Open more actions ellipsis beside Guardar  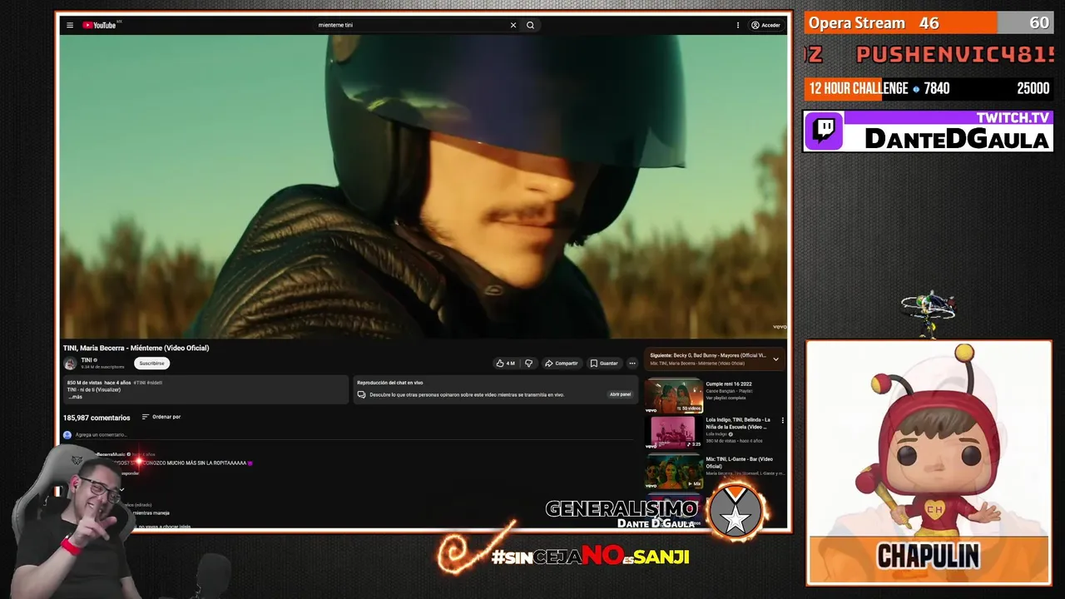632,364
